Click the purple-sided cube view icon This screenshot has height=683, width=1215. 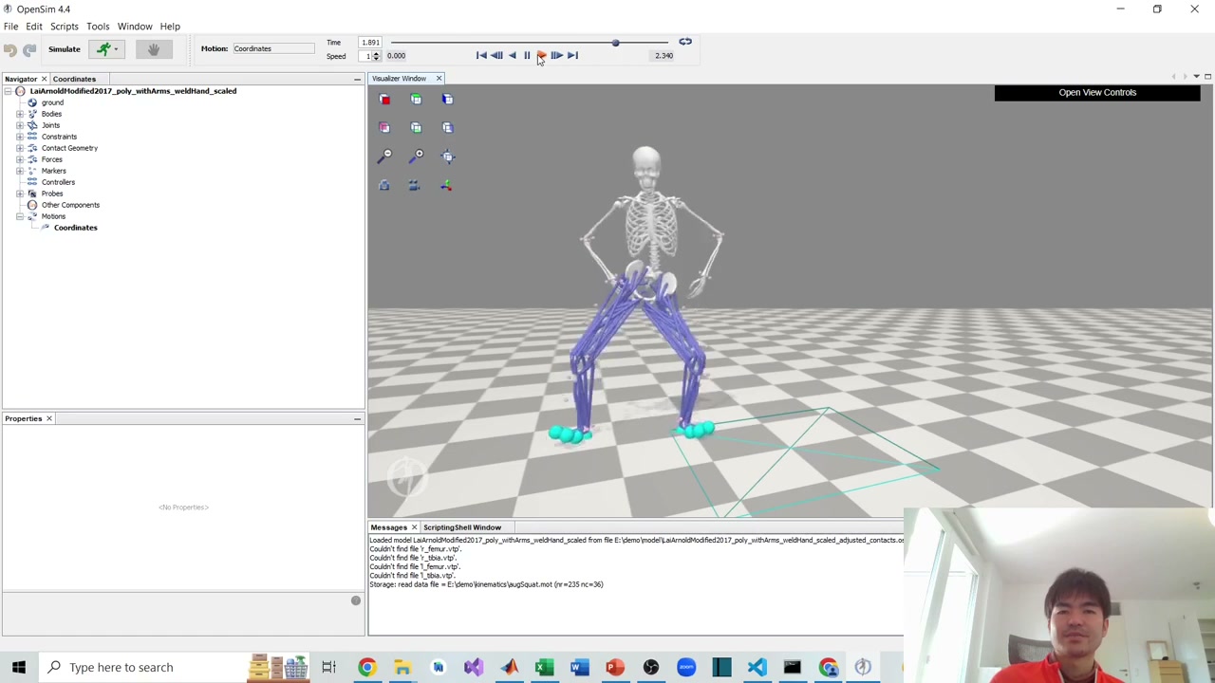(x=447, y=127)
